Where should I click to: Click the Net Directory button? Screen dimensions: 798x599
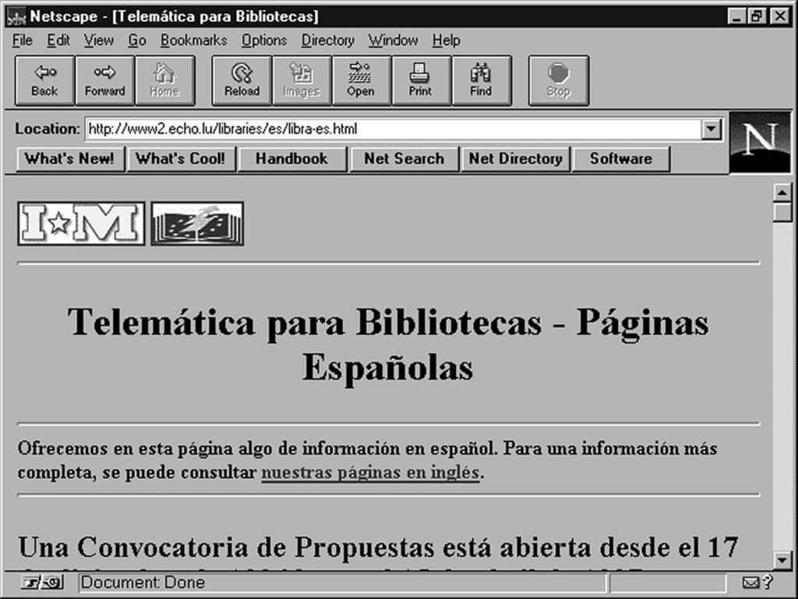[x=516, y=159]
